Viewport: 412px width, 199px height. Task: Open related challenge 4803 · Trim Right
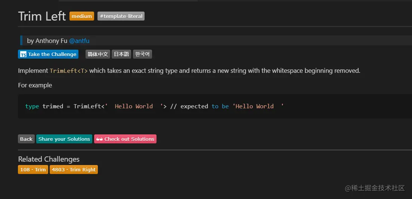[x=74, y=170]
